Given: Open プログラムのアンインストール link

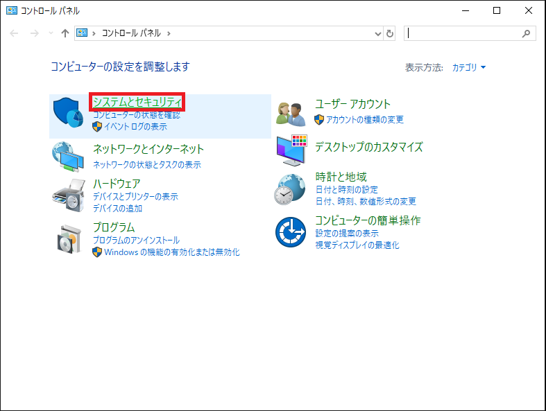Looking at the screenshot, I should coord(136,240).
